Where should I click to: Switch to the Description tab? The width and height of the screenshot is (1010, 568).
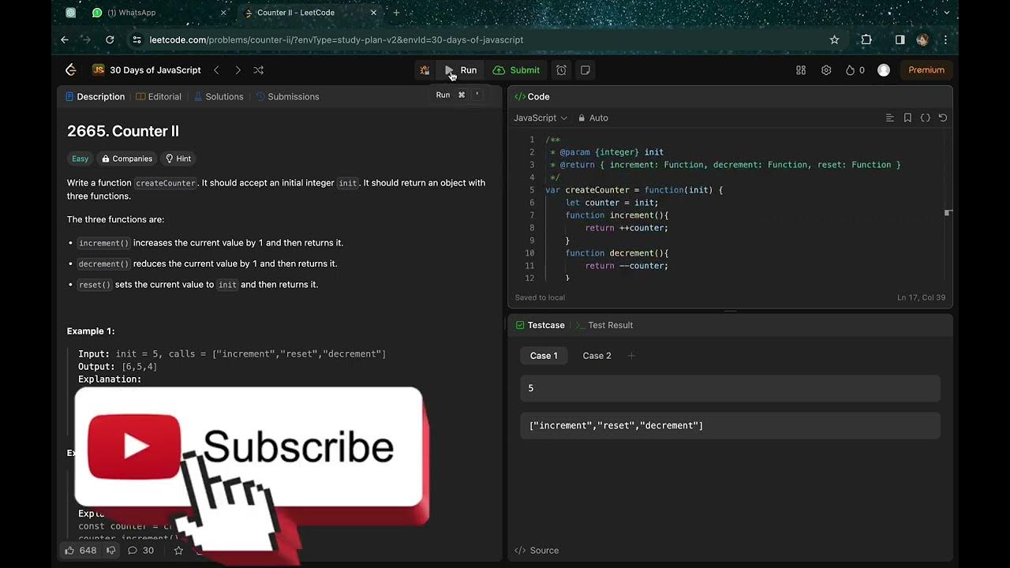coord(95,96)
